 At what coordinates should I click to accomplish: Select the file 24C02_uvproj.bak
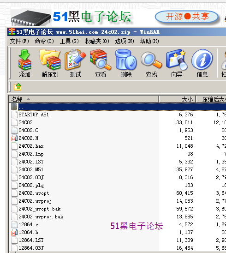[x=41, y=217]
